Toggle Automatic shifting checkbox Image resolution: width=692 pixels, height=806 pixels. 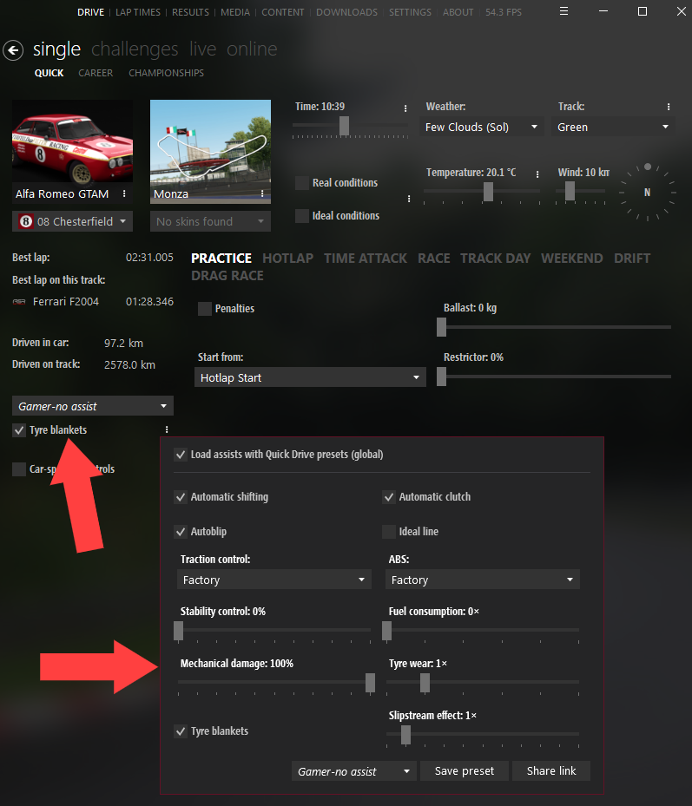click(181, 497)
